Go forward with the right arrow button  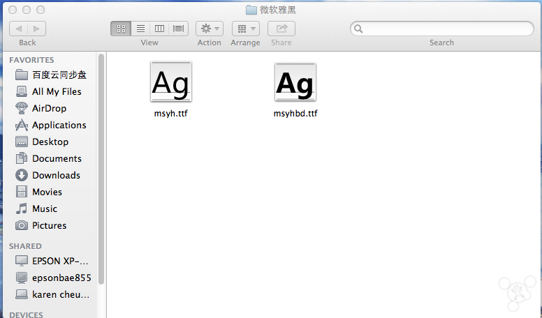(x=36, y=29)
